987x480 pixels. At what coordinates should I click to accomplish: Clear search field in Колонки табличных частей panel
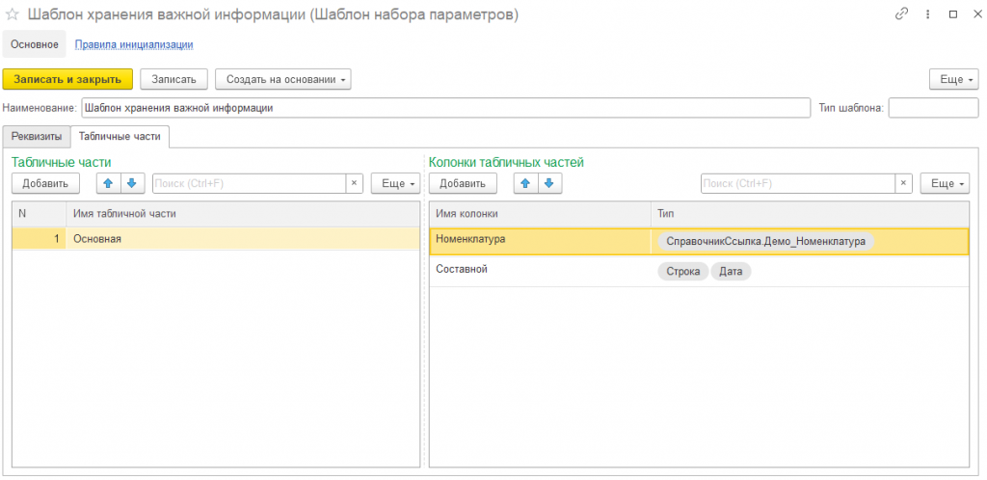pyautogui.click(x=903, y=183)
